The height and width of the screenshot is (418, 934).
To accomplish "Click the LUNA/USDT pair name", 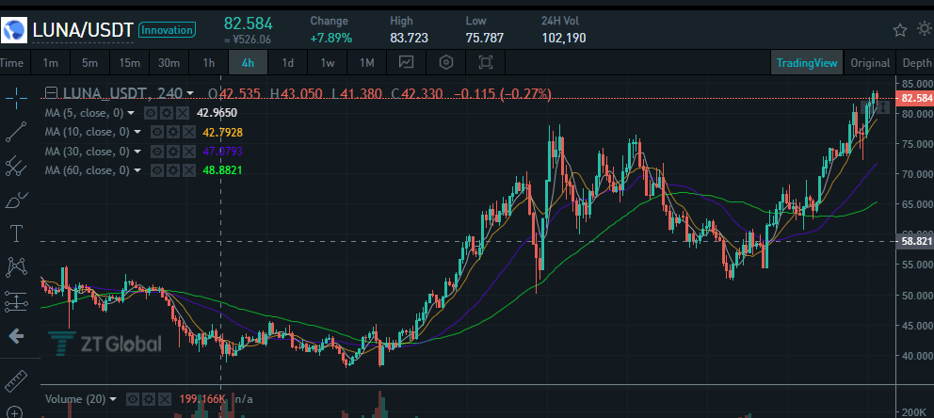I will 82,30.
